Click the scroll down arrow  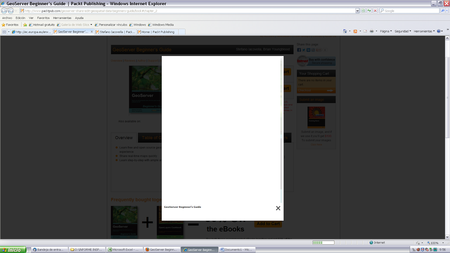447,237
